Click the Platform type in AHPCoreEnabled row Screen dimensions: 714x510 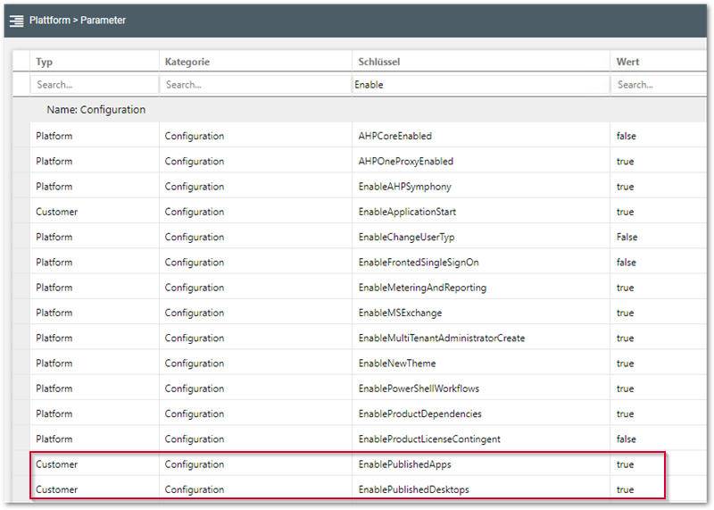pos(54,136)
